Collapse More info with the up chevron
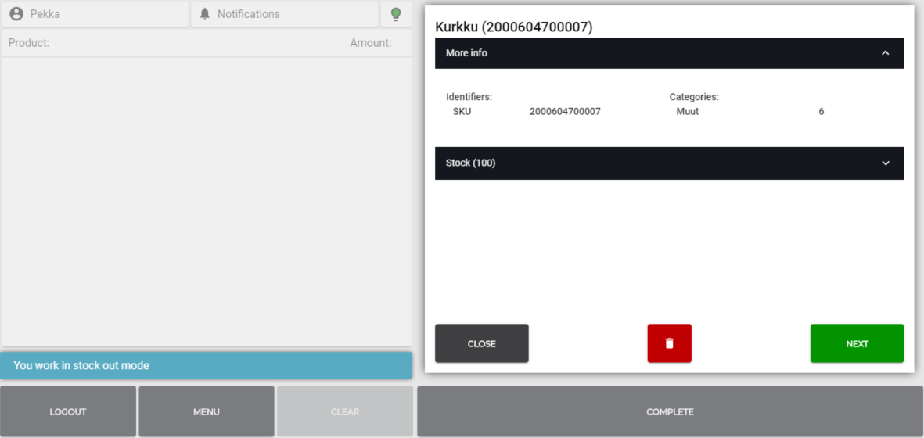924x438 pixels. [885, 53]
